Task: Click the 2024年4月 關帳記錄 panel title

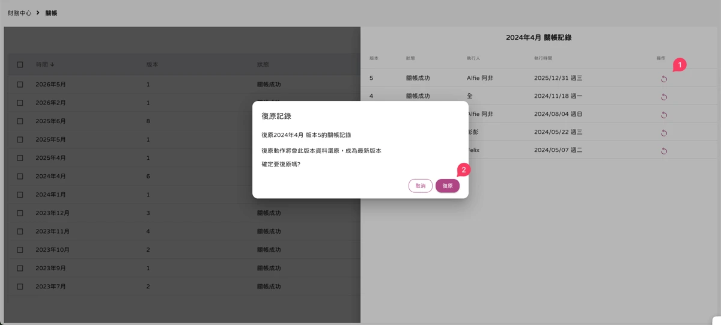Action: point(538,37)
